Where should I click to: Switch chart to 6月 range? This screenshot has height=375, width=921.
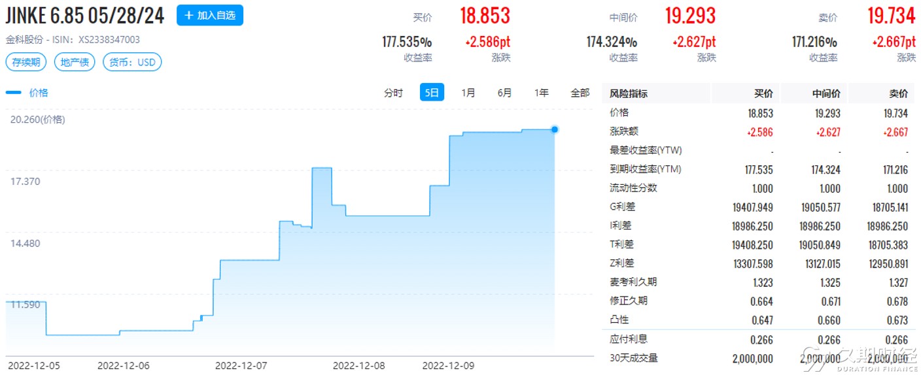pyautogui.click(x=505, y=93)
